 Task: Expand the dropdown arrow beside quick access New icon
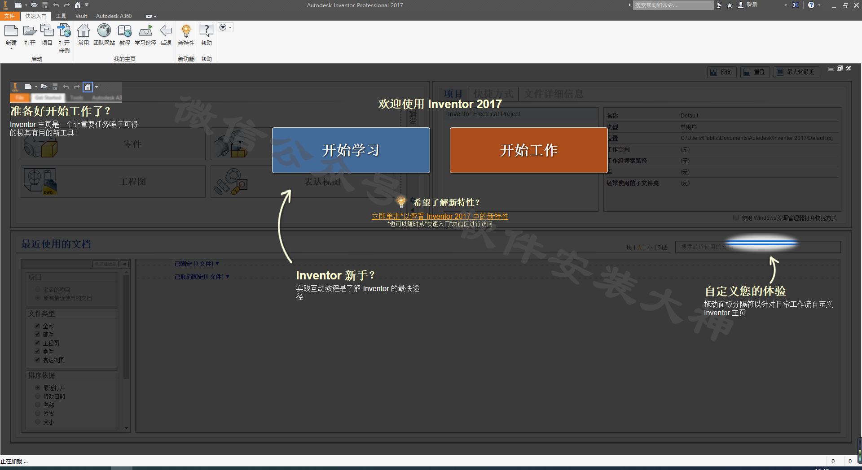(26, 5)
